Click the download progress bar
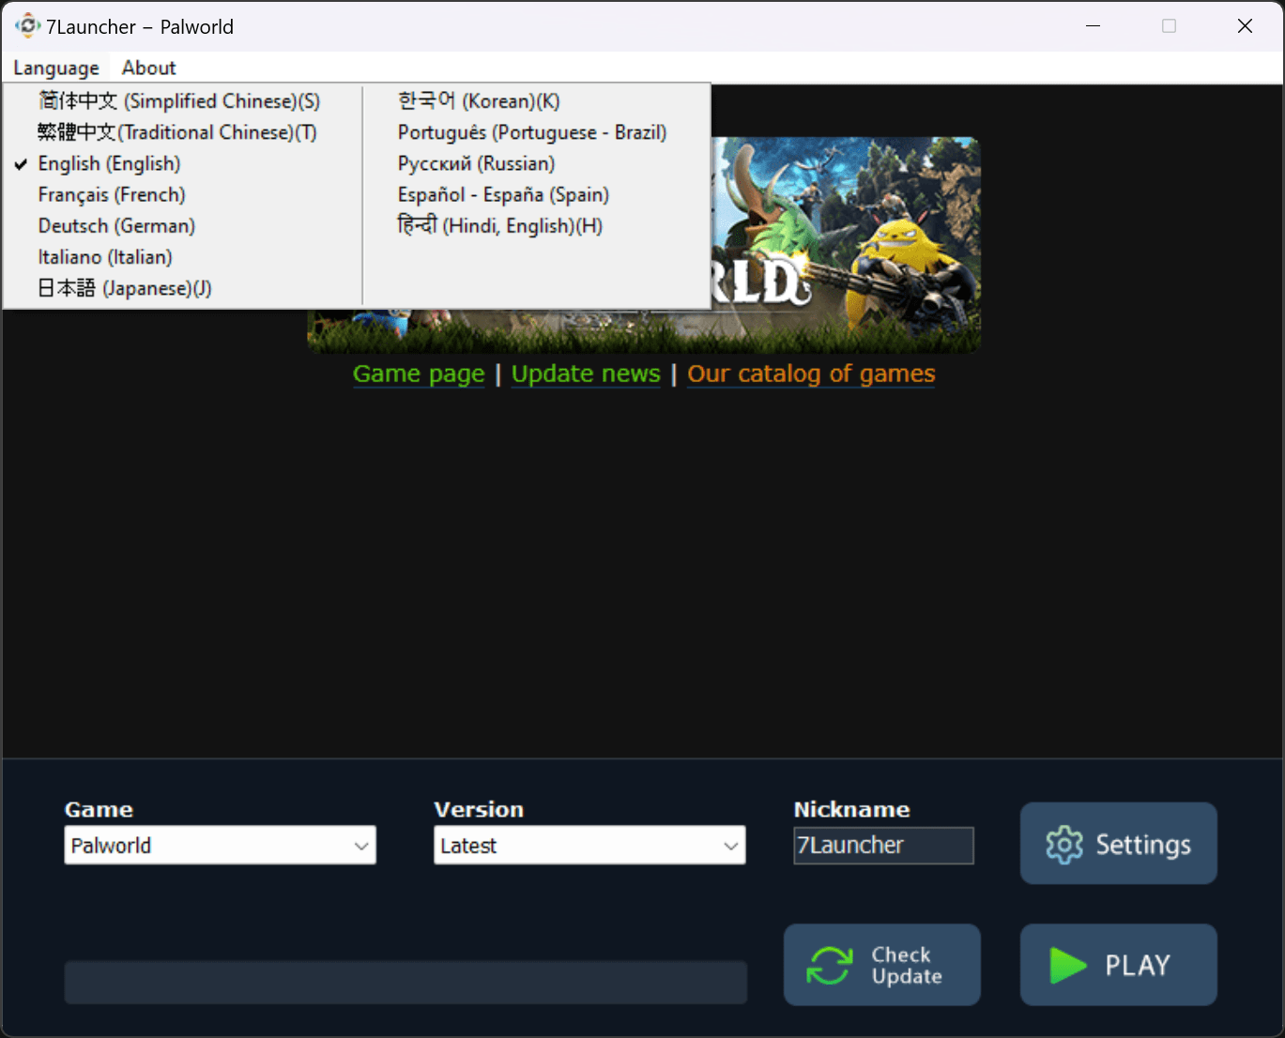The height and width of the screenshot is (1038, 1285). click(405, 982)
